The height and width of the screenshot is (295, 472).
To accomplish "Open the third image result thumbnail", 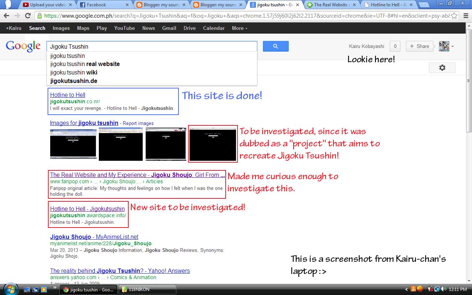I will click(x=166, y=144).
